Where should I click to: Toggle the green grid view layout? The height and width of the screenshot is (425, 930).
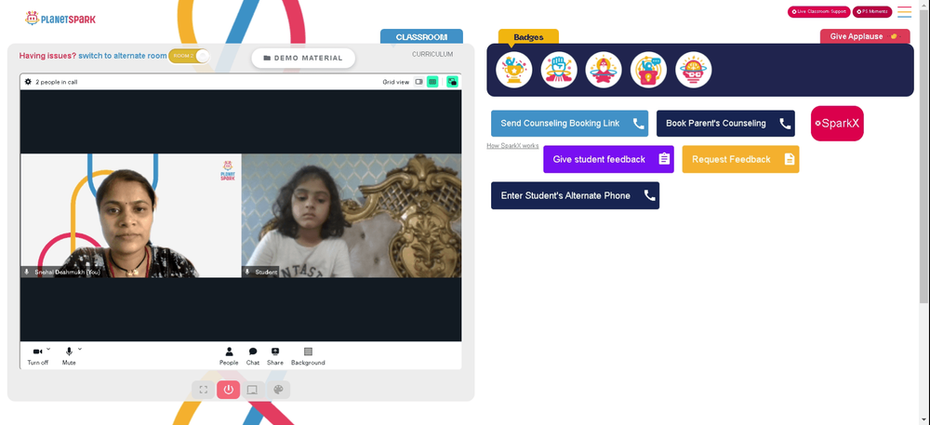(432, 82)
